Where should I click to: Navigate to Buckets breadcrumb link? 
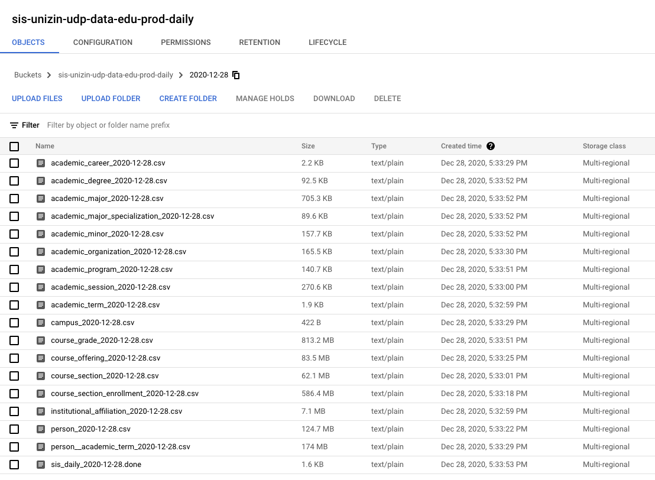coord(28,75)
